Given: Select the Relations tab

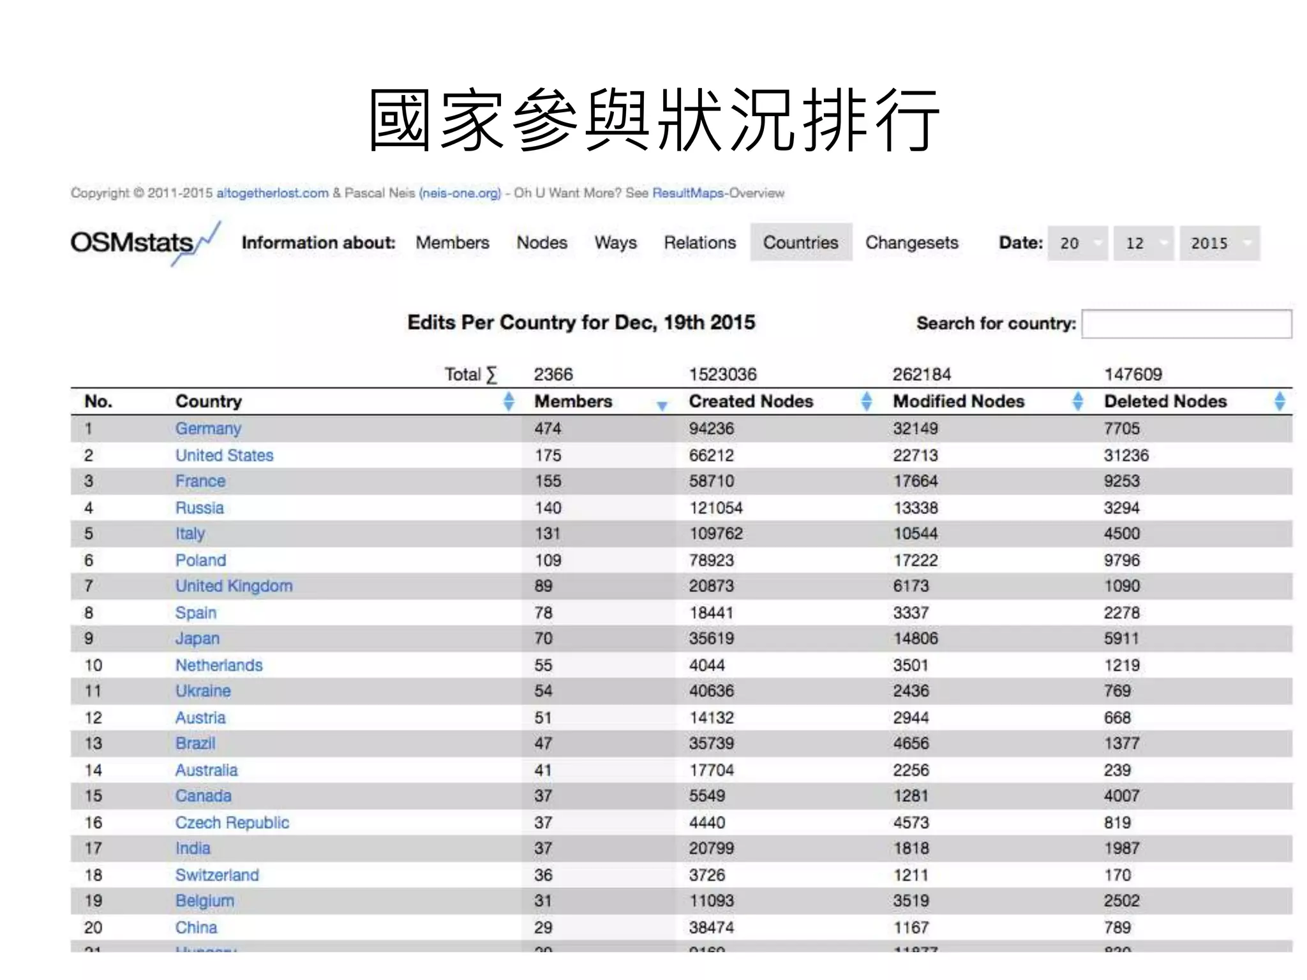Looking at the screenshot, I should pyautogui.click(x=699, y=243).
